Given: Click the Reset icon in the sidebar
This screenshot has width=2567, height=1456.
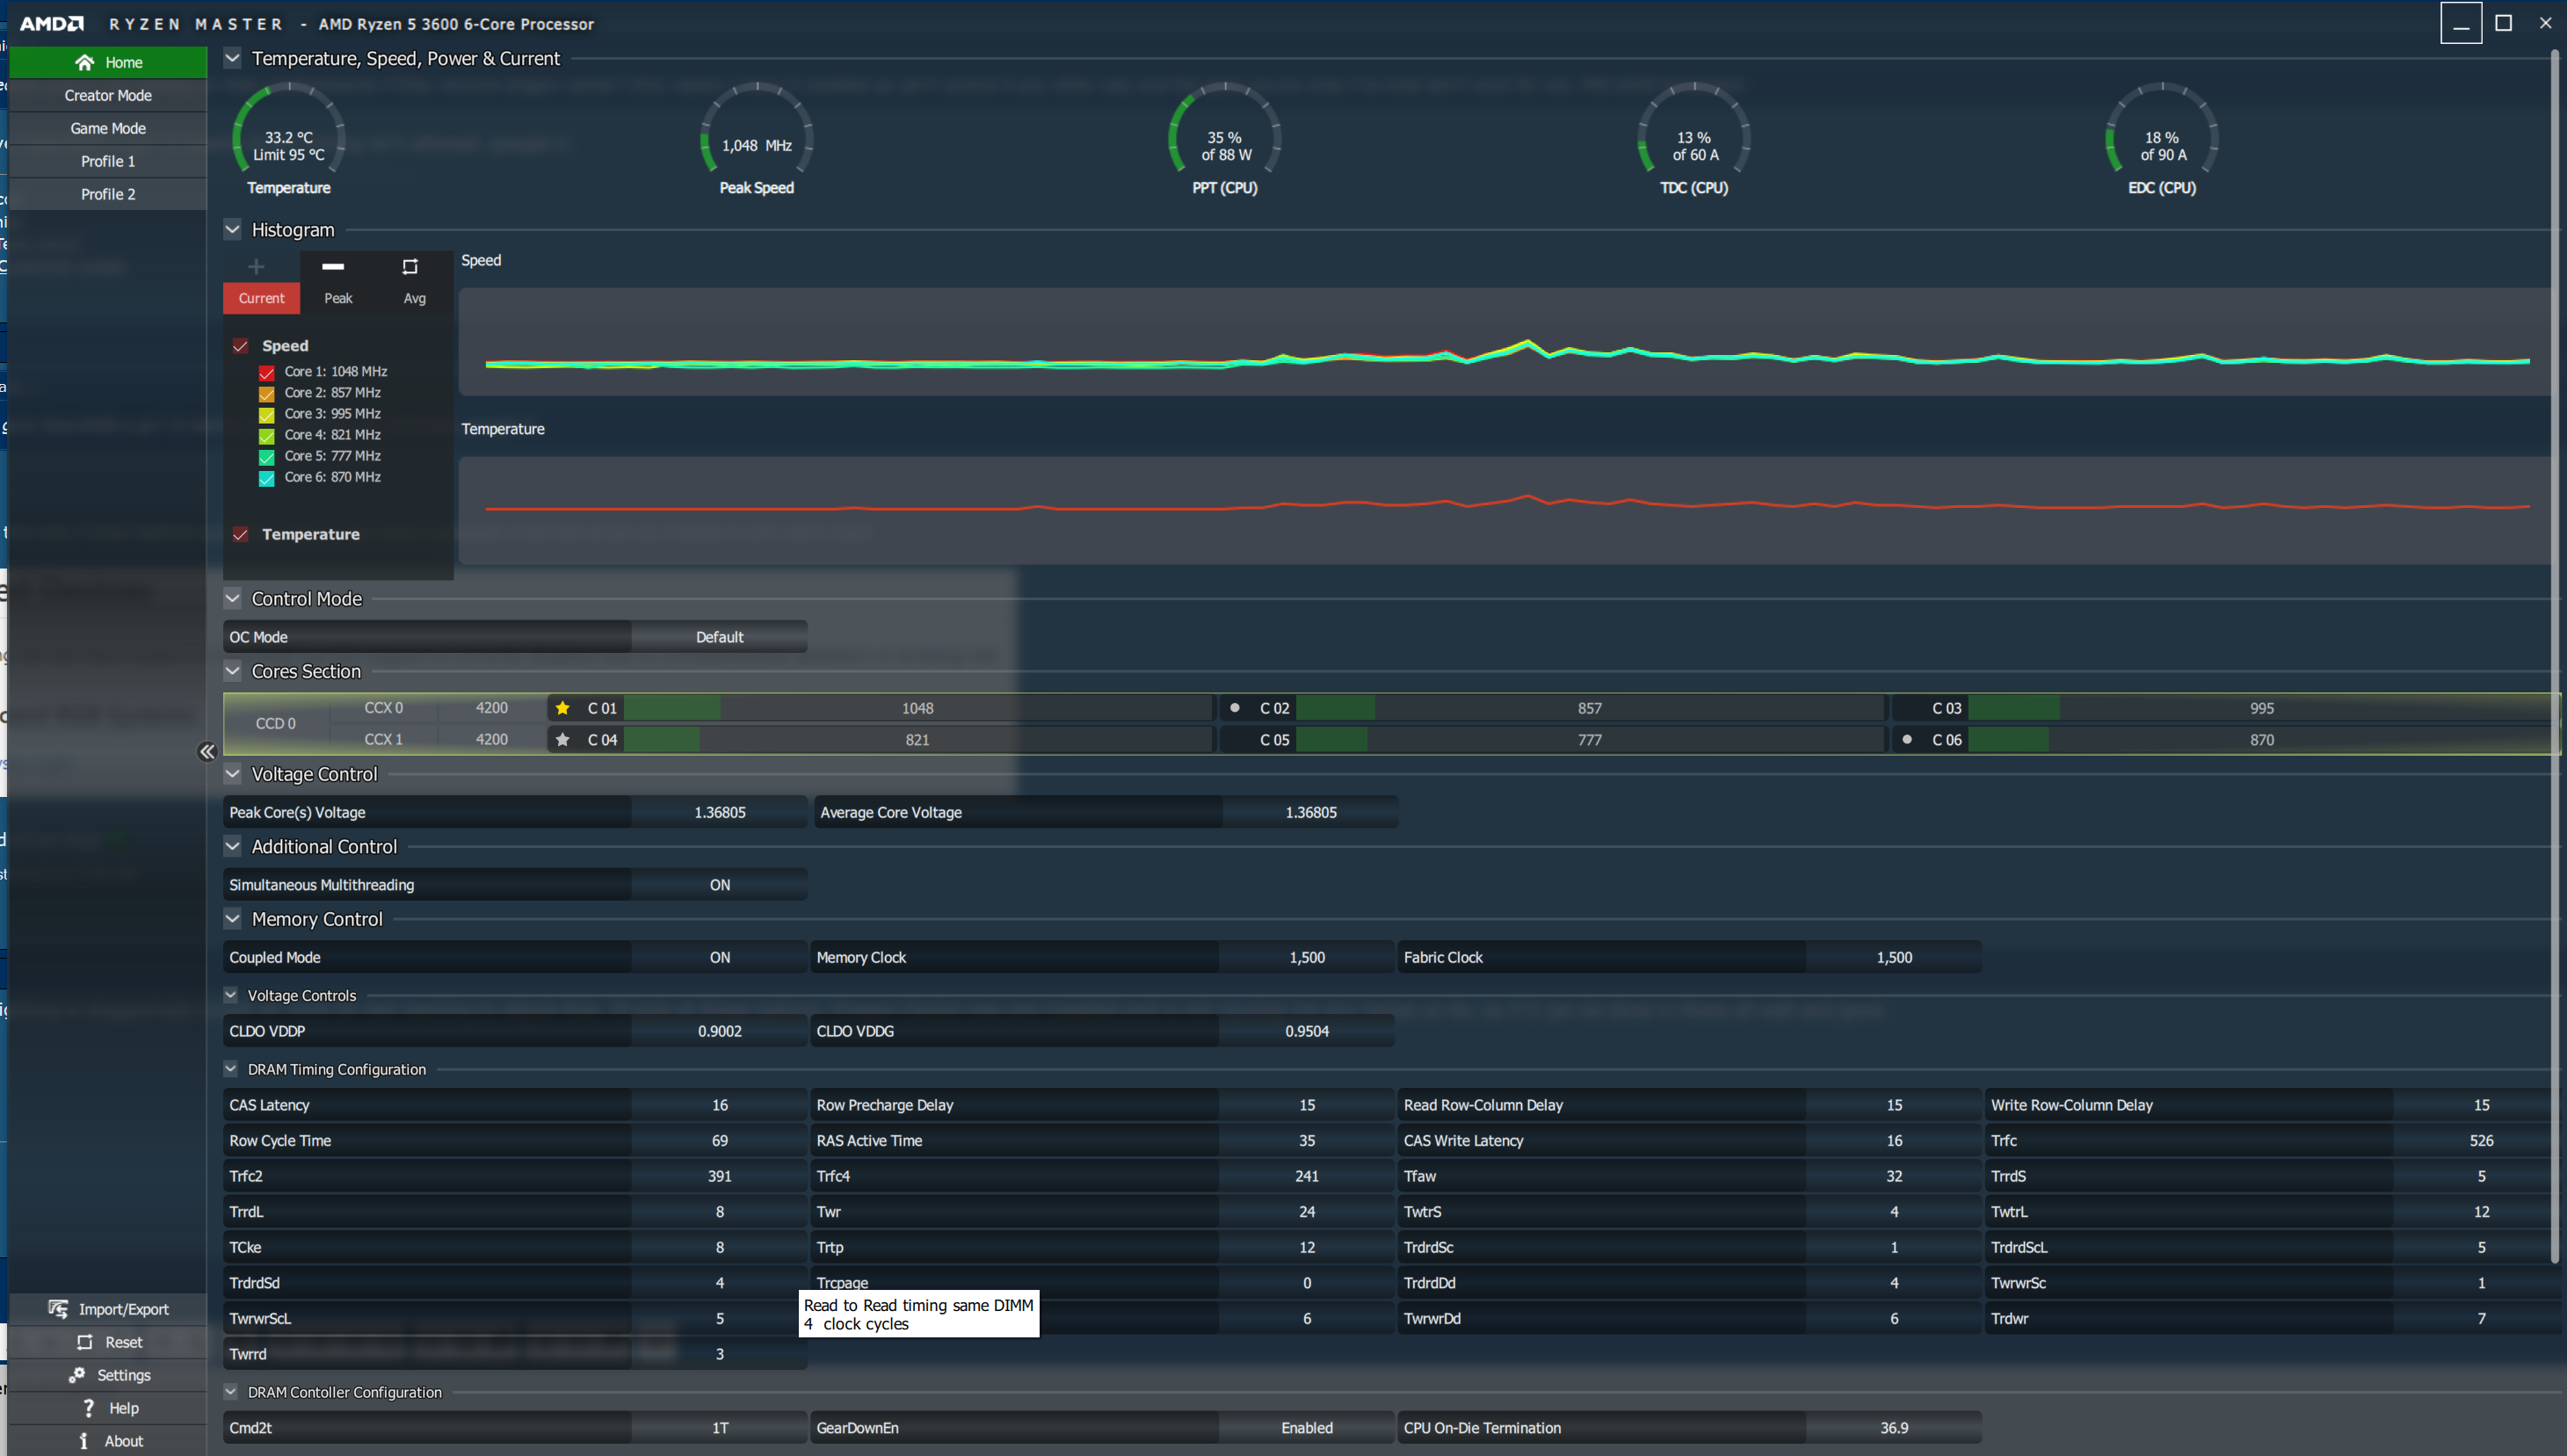Looking at the screenshot, I should tap(85, 1342).
